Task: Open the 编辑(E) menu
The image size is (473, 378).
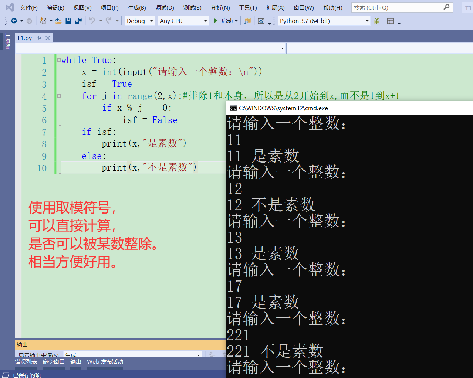Action: click(x=55, y=7)
